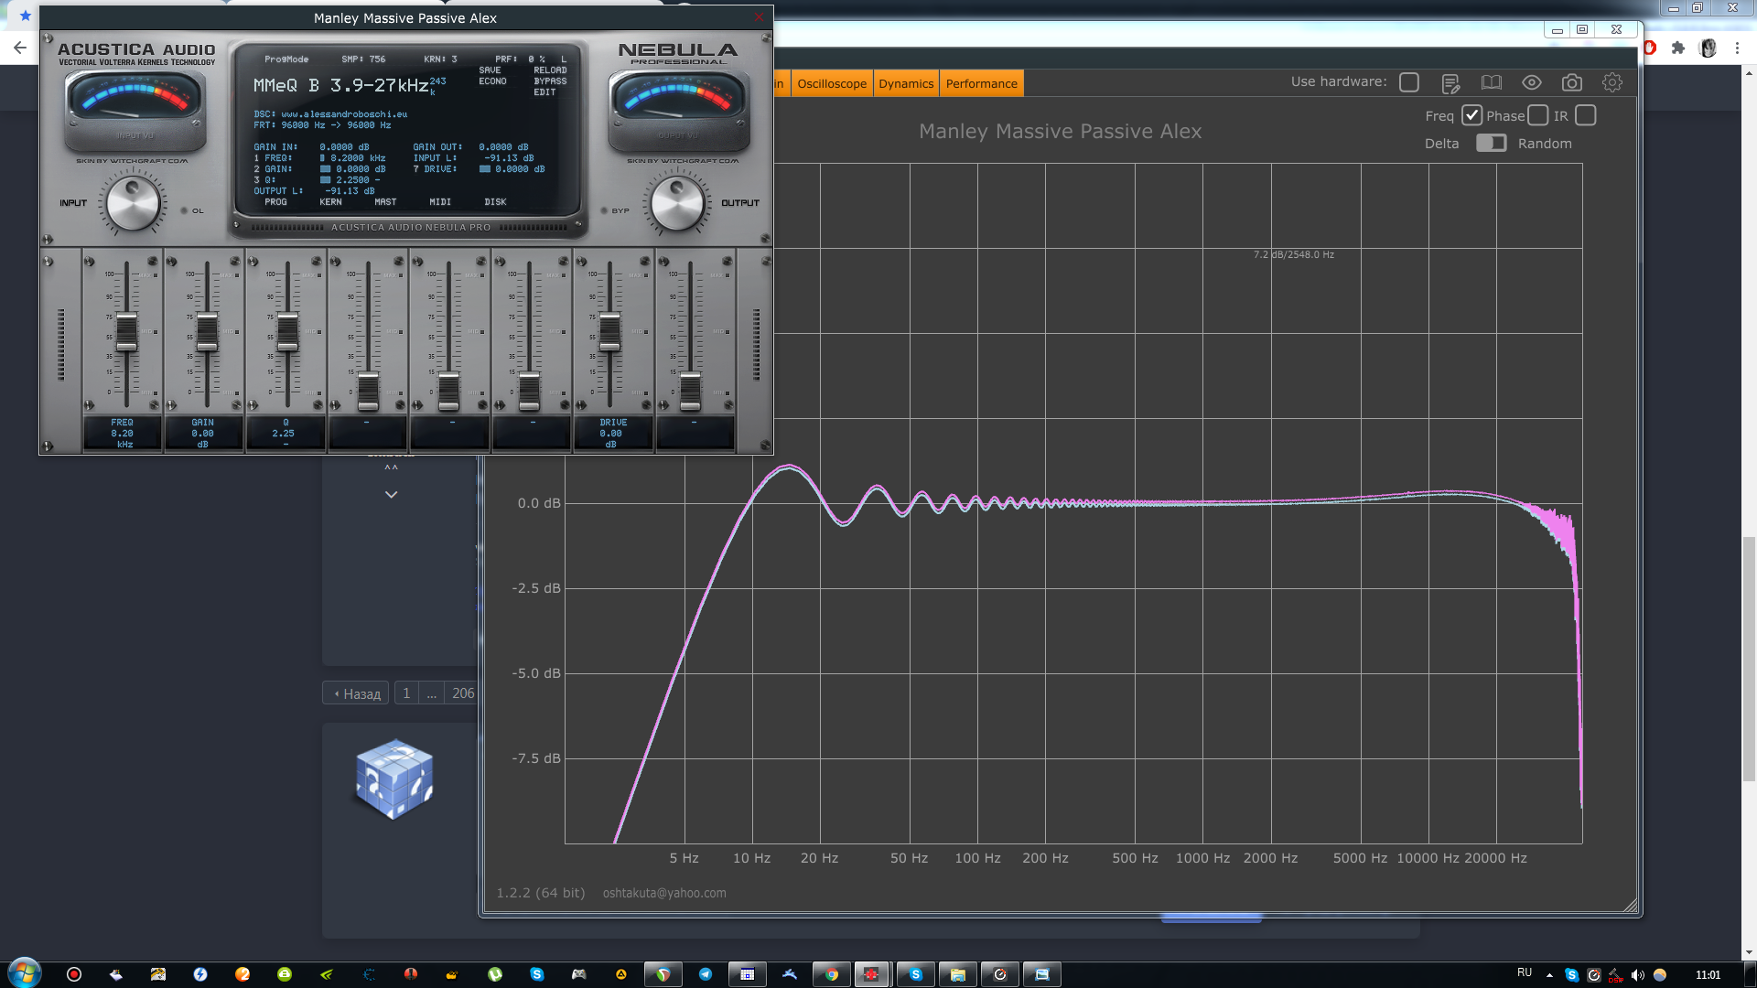Viewport: 1757px width, 988px height.
Task: Show hidden tray icons arrow
Action: 1549,975
